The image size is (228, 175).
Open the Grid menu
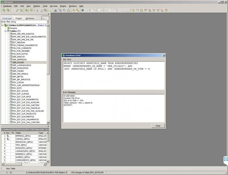pos(22,6)
